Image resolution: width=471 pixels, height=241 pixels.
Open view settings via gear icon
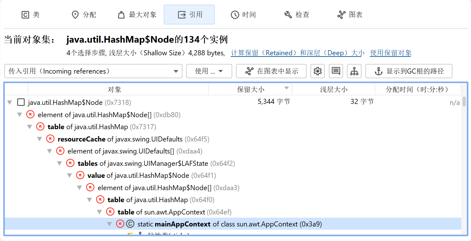[318, 71]
